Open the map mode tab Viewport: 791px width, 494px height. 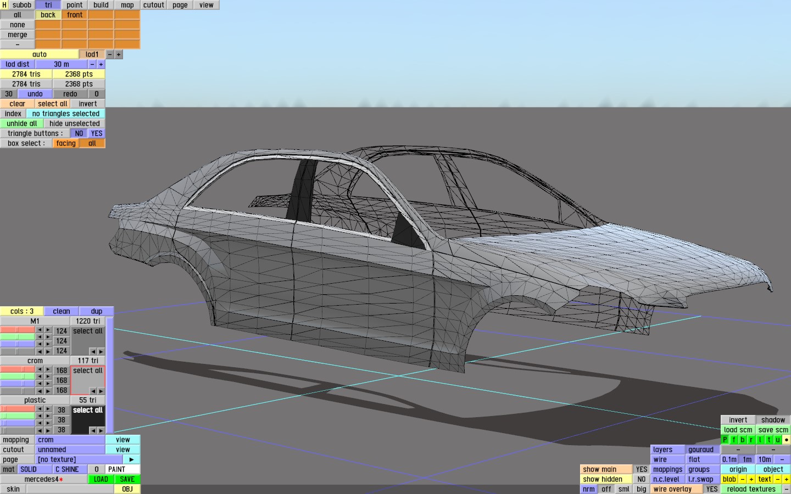(x=127, y=5)
